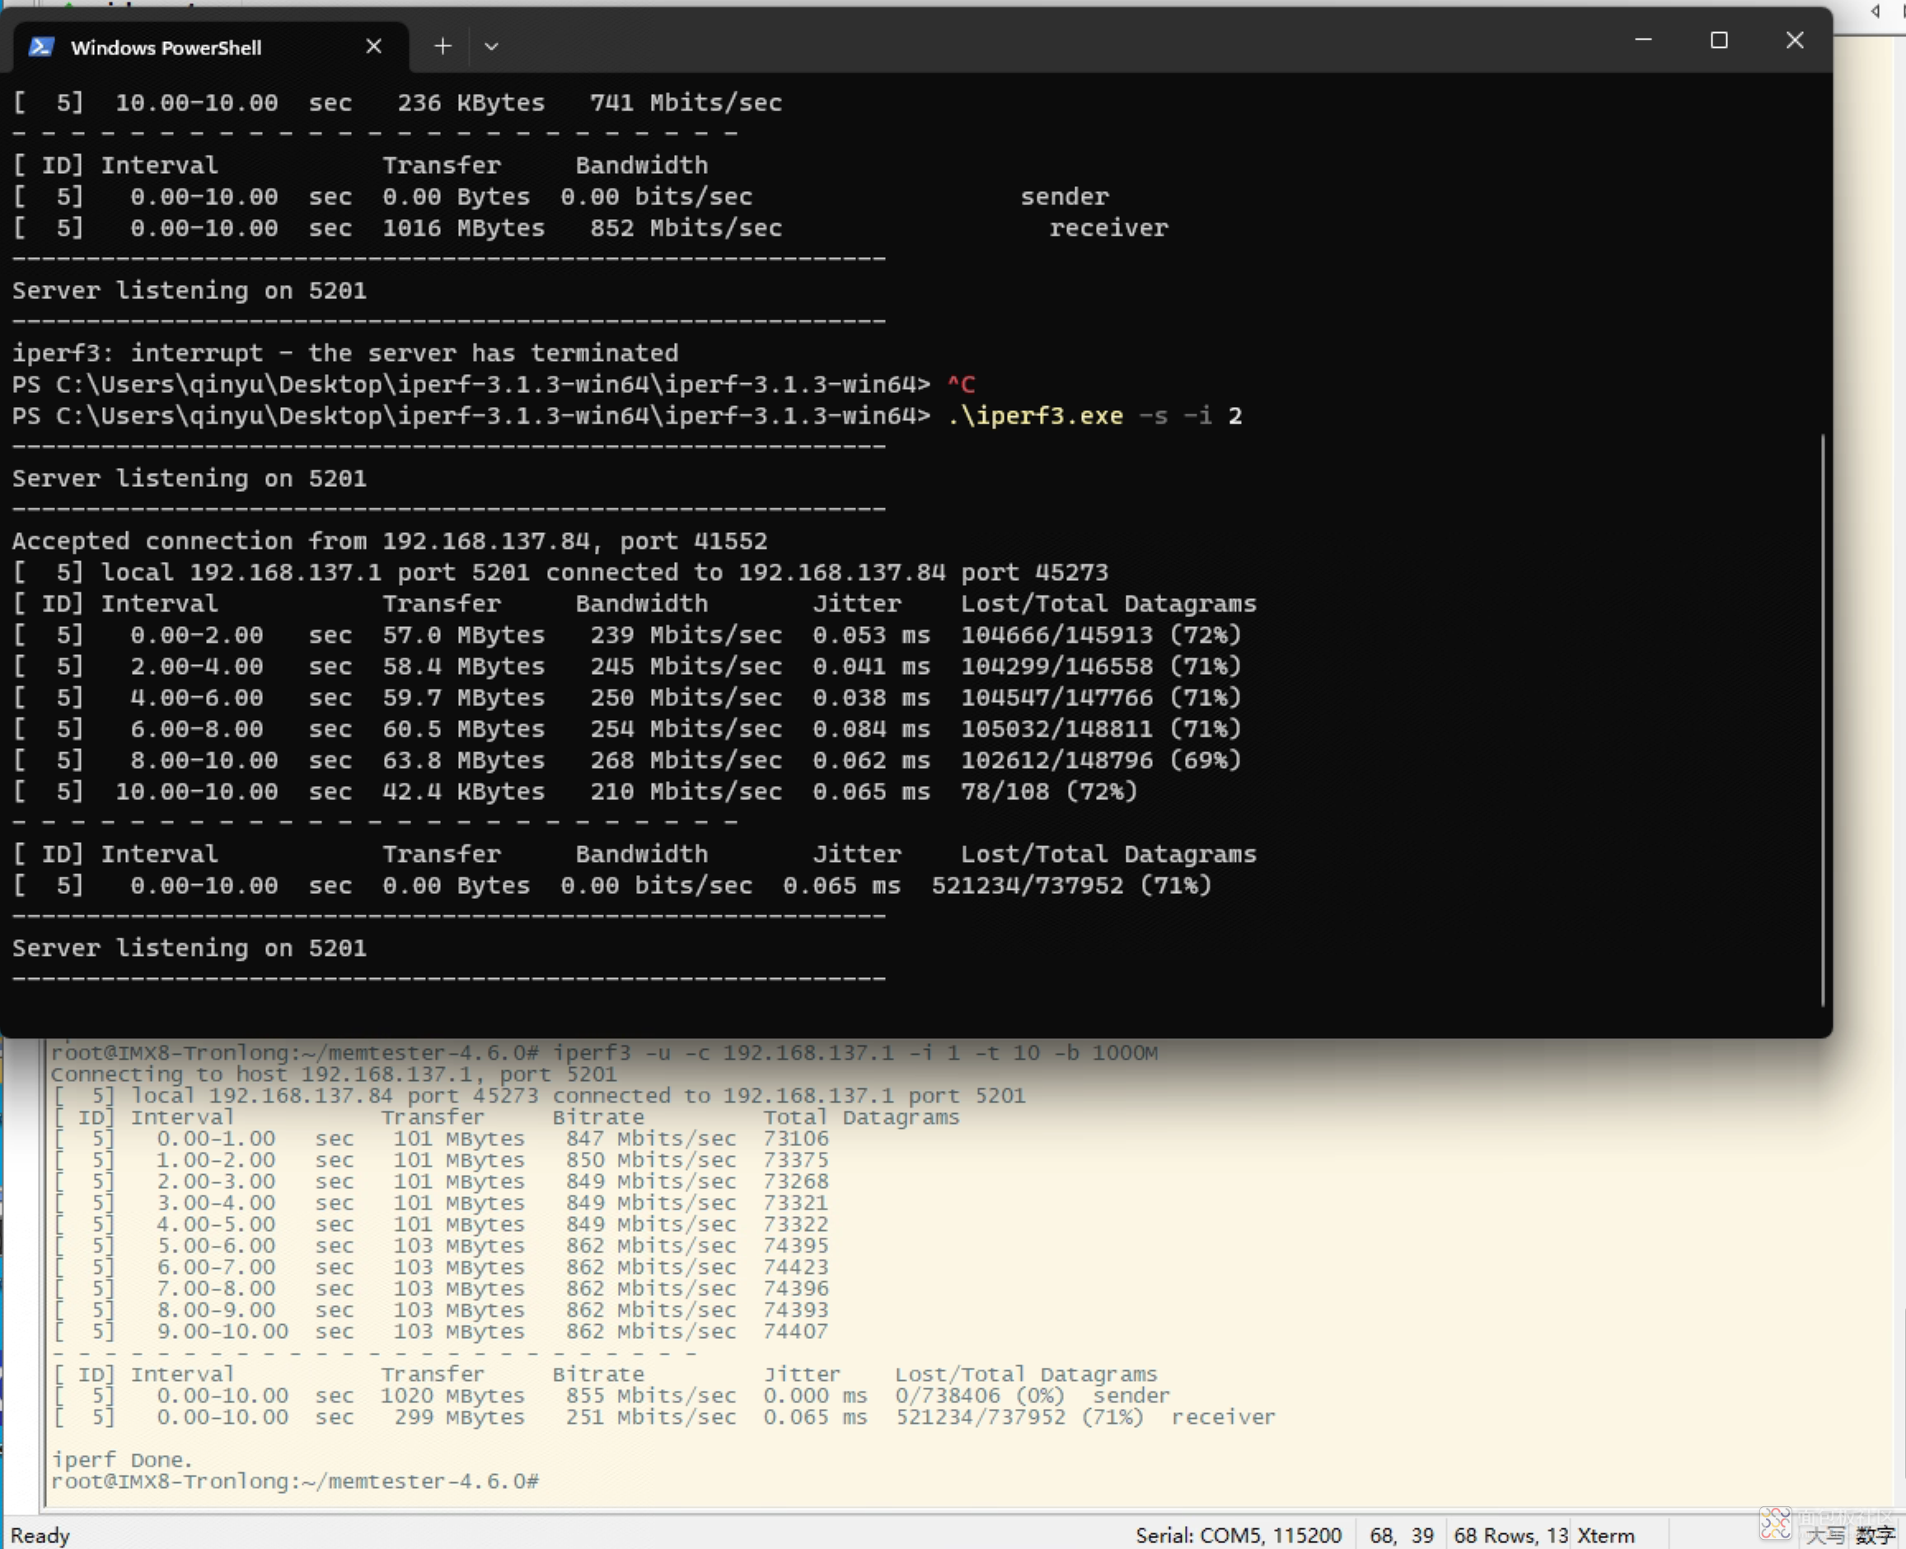The width and height of the screenshot is (1906, 1549).
Task: Close the Windows PowerShell tab
Action: 374,46
